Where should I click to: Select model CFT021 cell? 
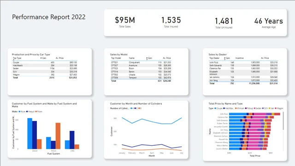tap(114, 62)
